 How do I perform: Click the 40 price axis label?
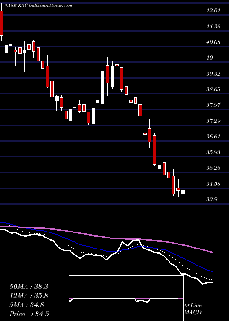click(210, 58)
